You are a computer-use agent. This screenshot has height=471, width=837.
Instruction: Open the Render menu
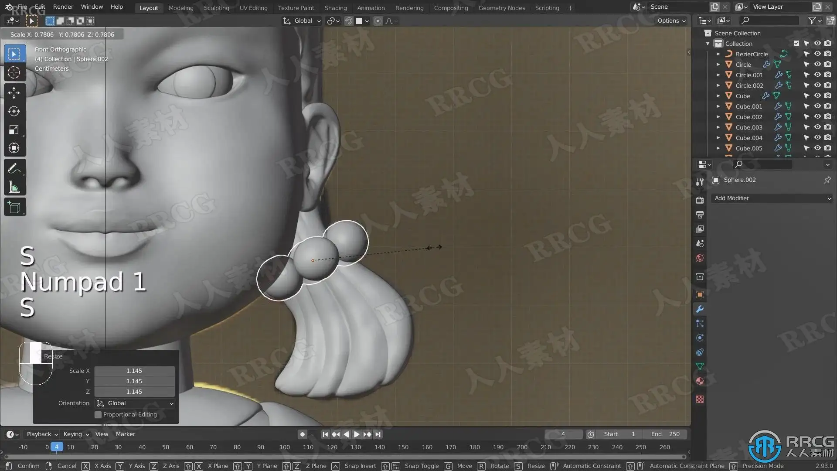coord(63,7)
